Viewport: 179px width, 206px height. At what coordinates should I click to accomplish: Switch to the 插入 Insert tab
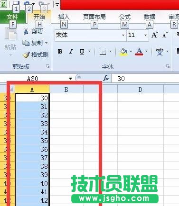coord(64,17)
